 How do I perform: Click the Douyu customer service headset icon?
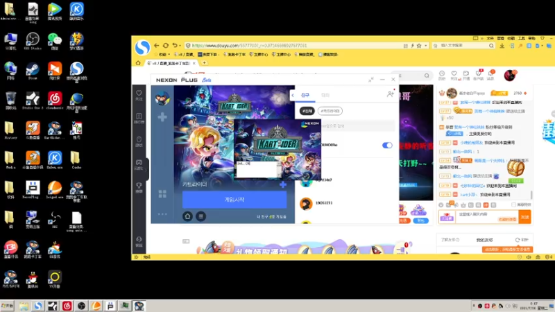139,241
